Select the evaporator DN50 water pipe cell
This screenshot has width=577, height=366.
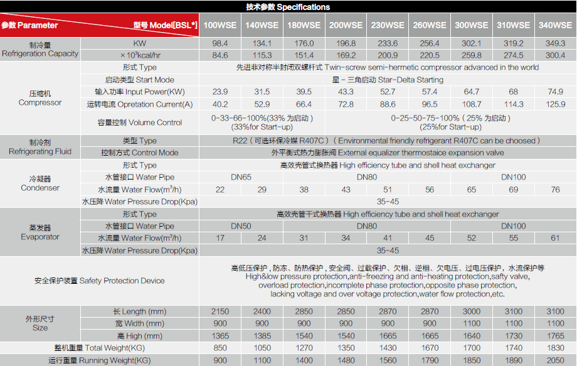[x=241, y=226]
